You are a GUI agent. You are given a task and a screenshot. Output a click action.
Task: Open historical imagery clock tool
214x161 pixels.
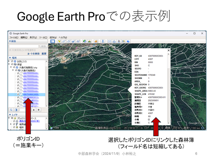tap(85, 41)
